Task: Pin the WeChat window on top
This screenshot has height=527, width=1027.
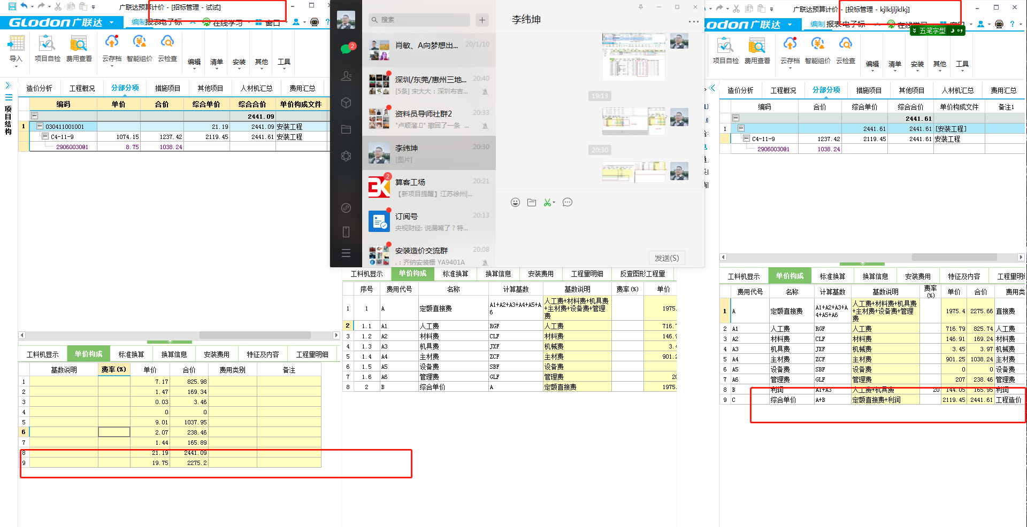Action: point(641,7)
